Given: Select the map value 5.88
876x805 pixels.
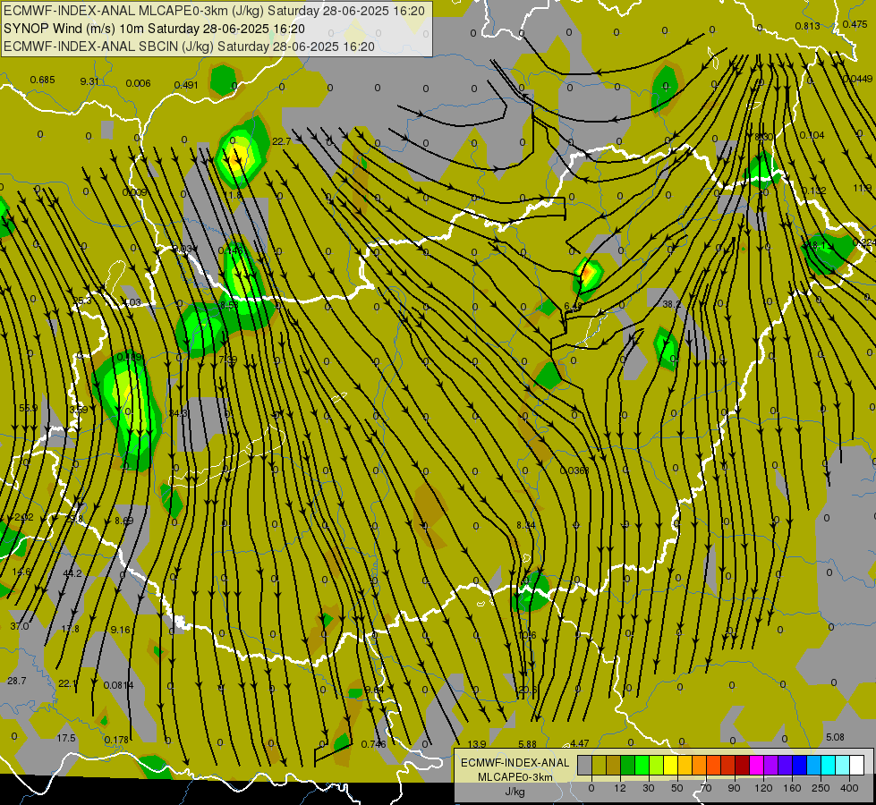Looking at the screenshot, I should (527, 744).
